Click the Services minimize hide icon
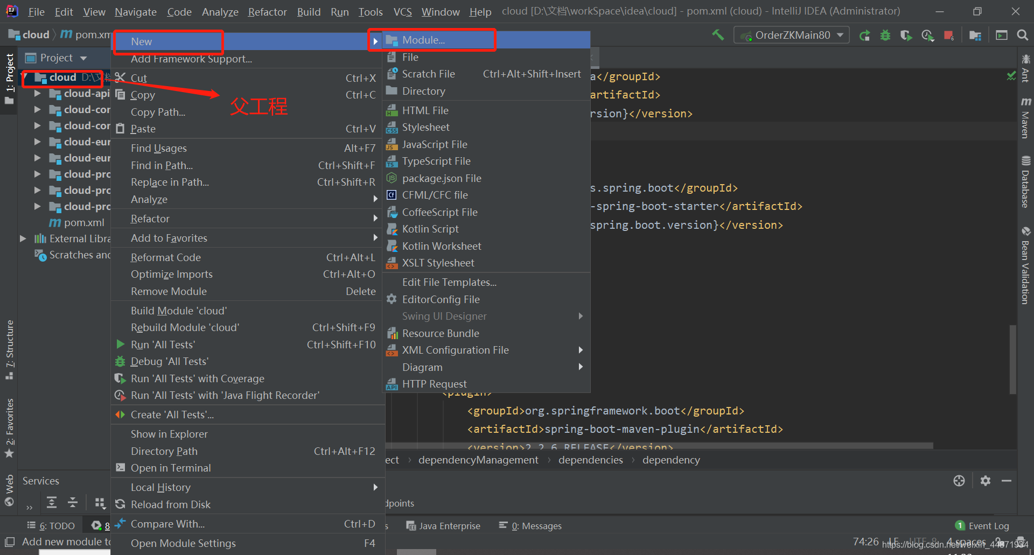 pyautogui.click(x=1007, y=481)
